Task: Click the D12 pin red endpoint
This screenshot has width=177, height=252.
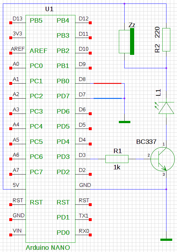Action: (90, 23)
